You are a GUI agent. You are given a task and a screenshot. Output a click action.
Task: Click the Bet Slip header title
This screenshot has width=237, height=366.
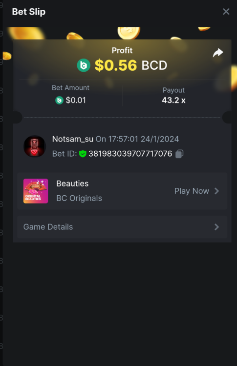point(29,12)
